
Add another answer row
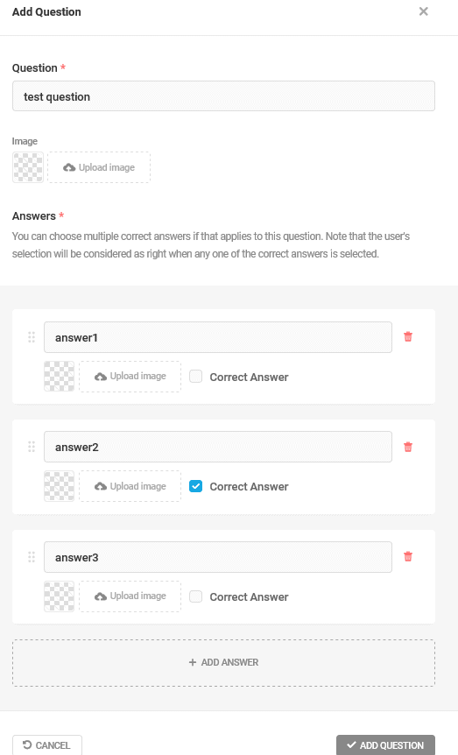point(223,662)
